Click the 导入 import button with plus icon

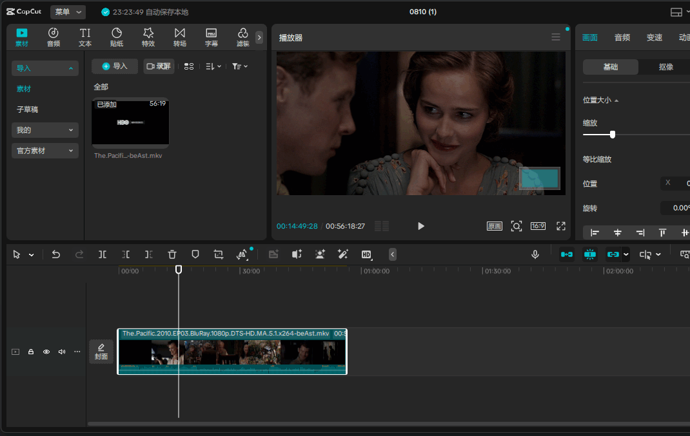(115, 66)
